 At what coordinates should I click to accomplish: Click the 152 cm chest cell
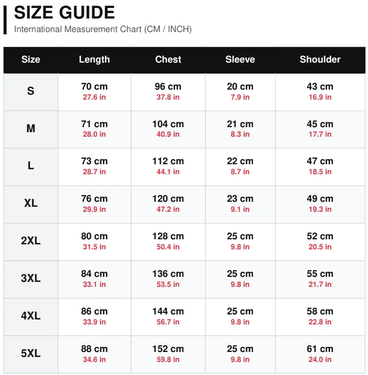(x=168, y=354)
